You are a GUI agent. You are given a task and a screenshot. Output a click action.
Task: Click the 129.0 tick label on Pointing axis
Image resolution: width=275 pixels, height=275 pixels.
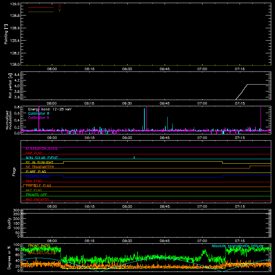click(x=15, y=4)
